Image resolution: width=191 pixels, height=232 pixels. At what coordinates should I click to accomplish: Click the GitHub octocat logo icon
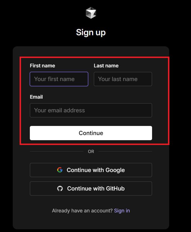coord(60,188)
